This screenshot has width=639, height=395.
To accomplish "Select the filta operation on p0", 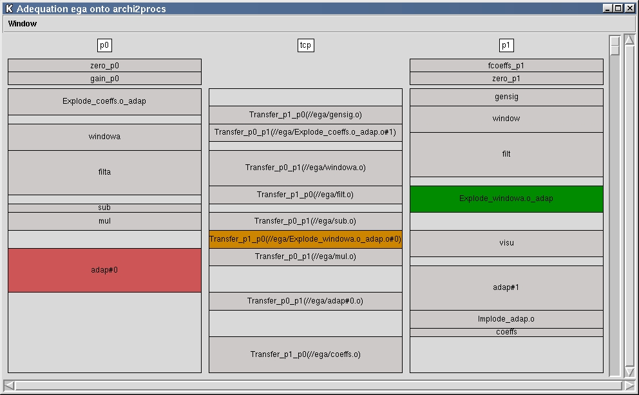I will pos(104,172).
